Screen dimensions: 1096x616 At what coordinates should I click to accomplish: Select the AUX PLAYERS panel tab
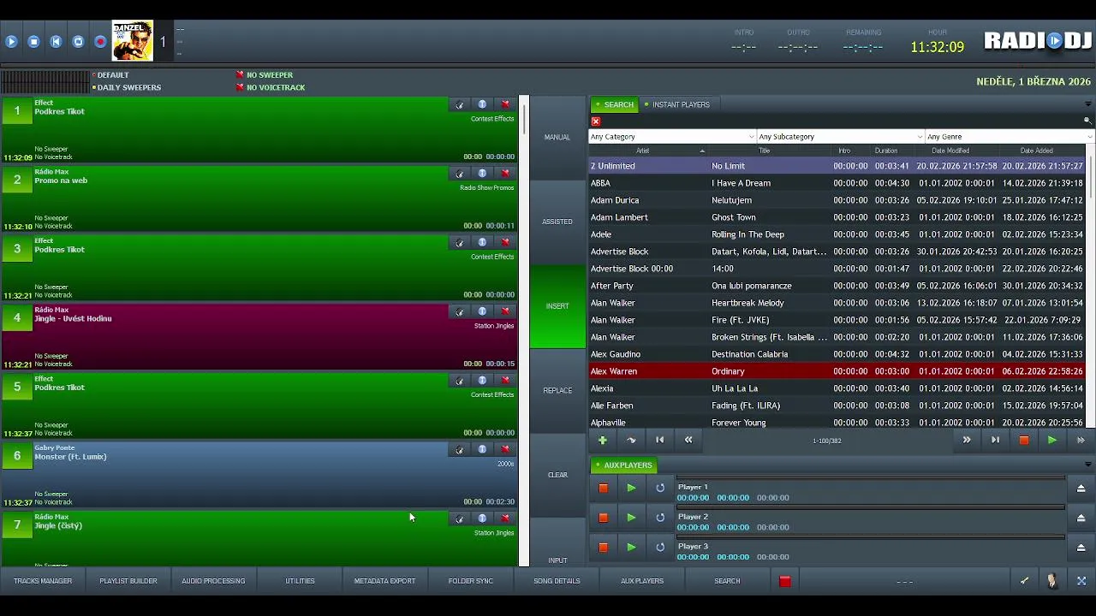pyautogui.click(x=624, y=465)
